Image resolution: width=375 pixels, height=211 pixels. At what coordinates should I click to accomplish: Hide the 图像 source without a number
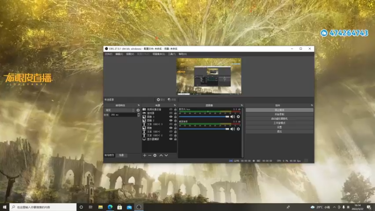[171, 128]
